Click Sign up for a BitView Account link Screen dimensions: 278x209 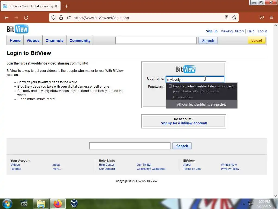tap(184, 123)
